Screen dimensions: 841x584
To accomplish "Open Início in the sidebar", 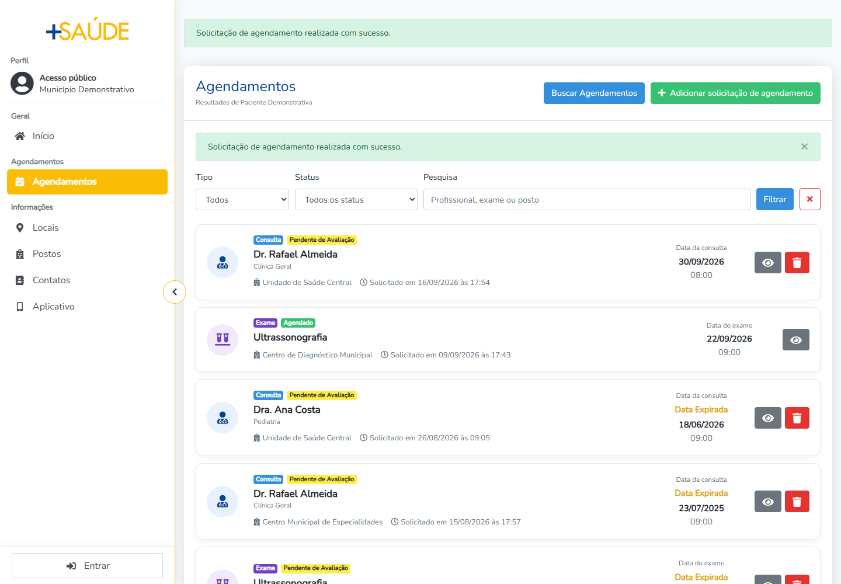I will tap(87, 136).
